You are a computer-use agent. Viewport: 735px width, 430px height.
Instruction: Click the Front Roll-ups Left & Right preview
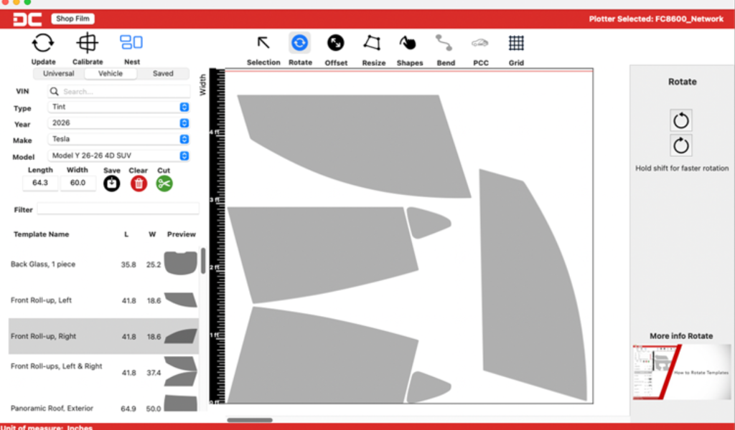181,371
